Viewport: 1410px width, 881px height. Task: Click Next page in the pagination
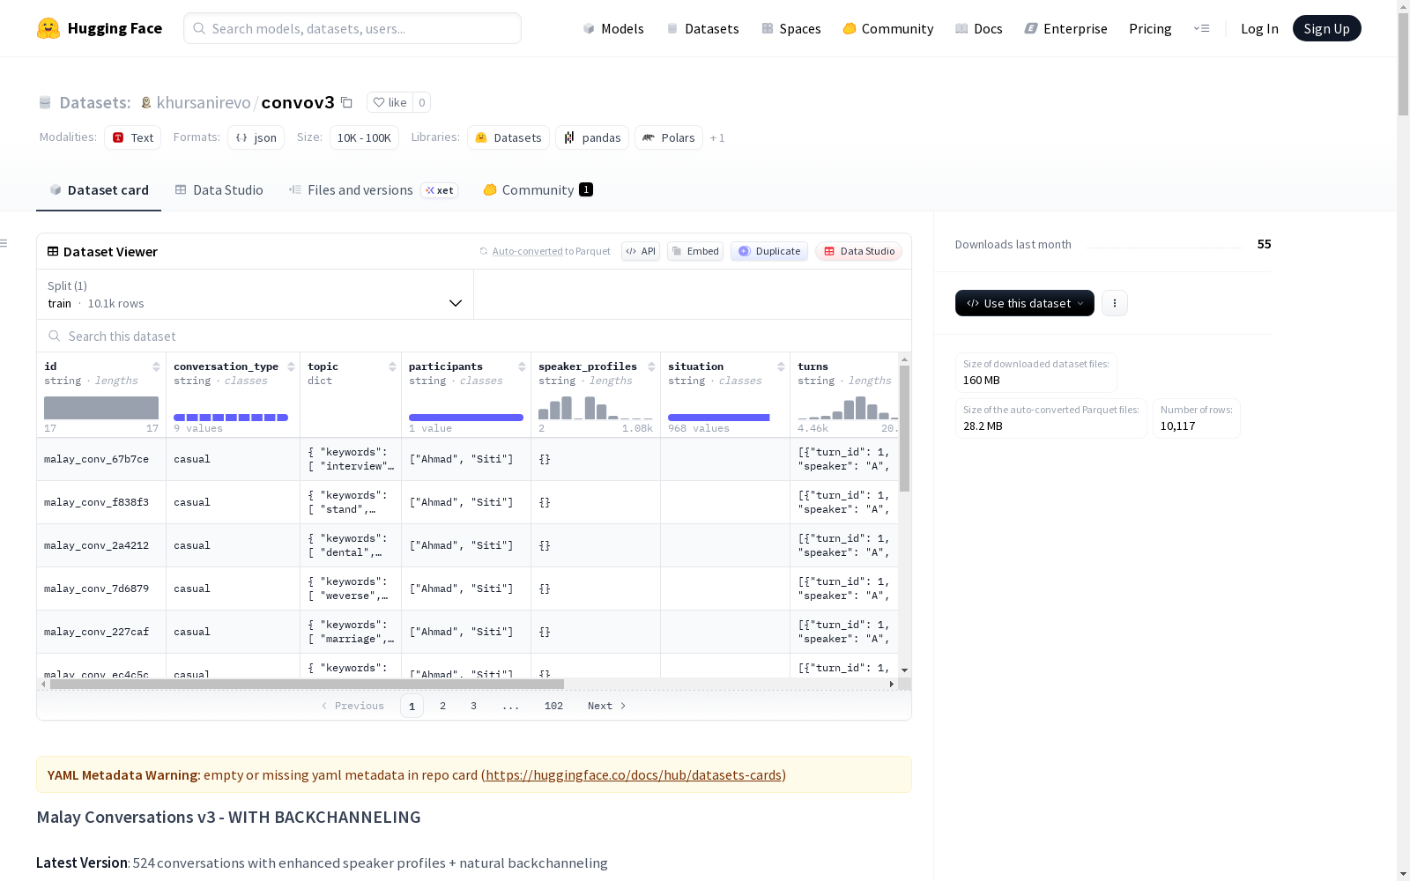[607, 706]
